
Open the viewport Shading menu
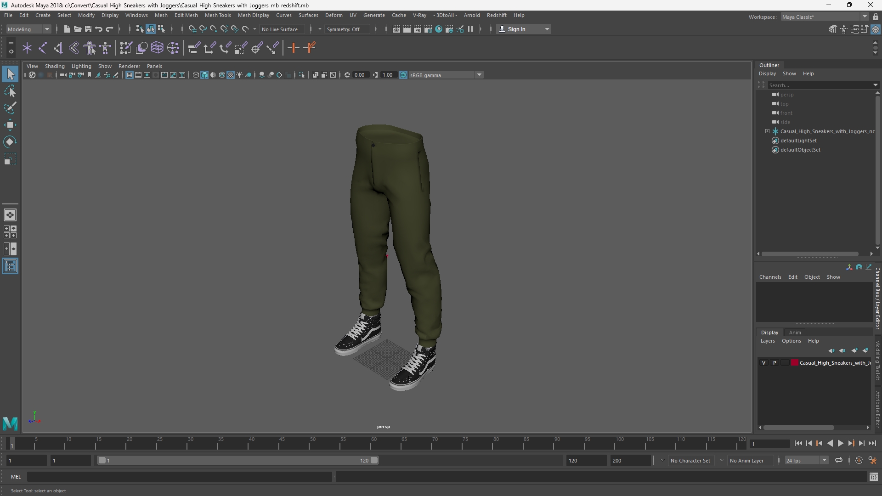[55, 66]
